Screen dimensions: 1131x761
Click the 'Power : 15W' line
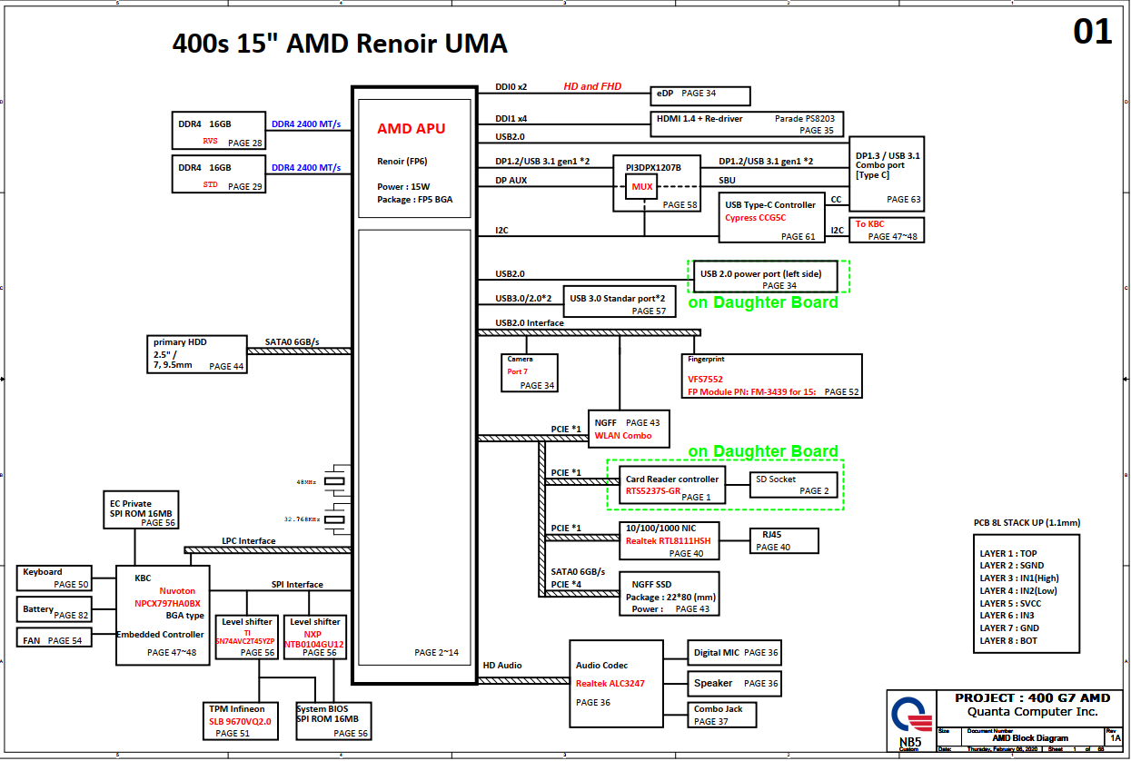point(402,187)
